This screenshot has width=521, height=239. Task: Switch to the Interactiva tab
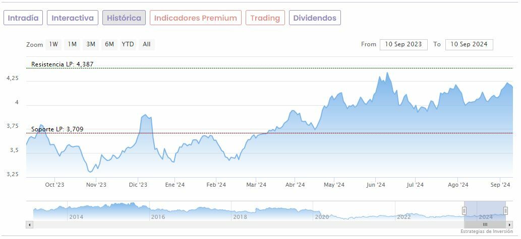tap(73, 18)
